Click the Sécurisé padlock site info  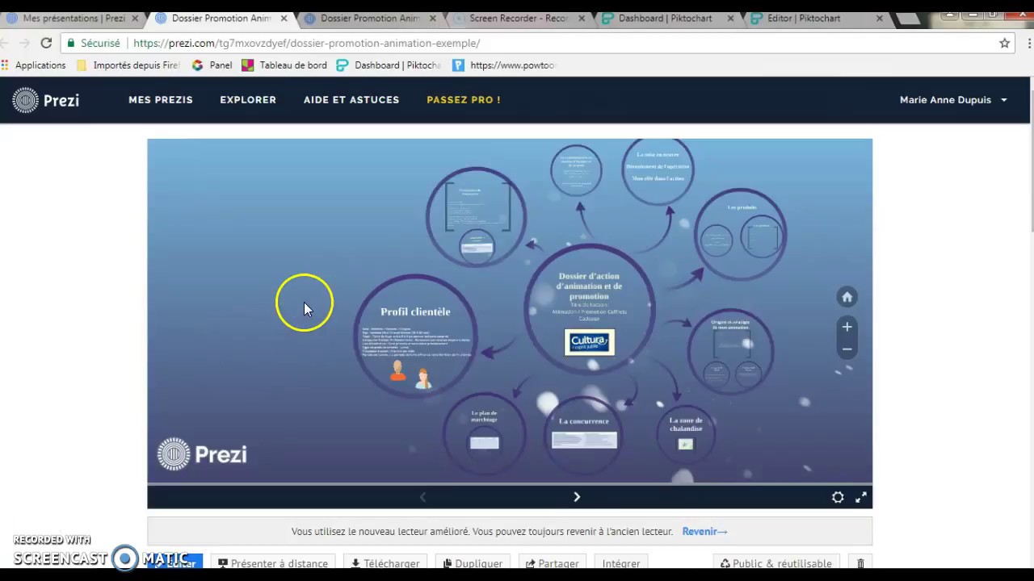point(94,43)
